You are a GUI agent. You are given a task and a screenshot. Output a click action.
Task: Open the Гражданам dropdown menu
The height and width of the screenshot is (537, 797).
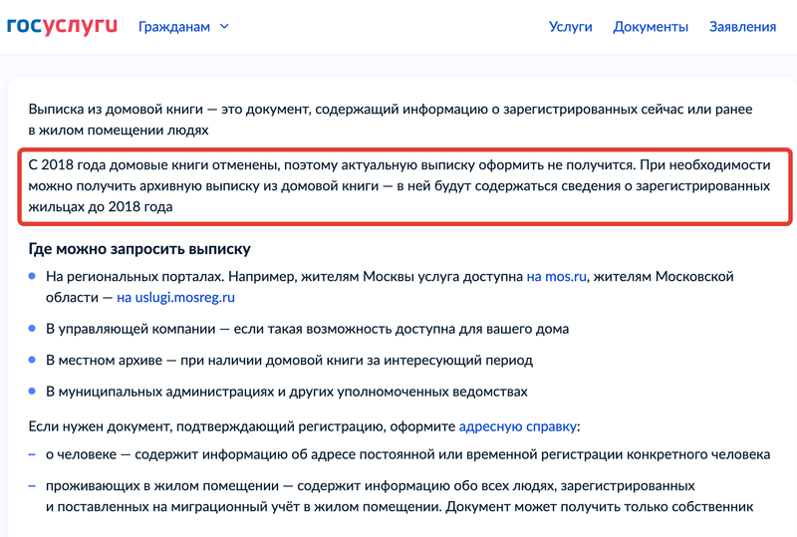[x=175, y=27]
